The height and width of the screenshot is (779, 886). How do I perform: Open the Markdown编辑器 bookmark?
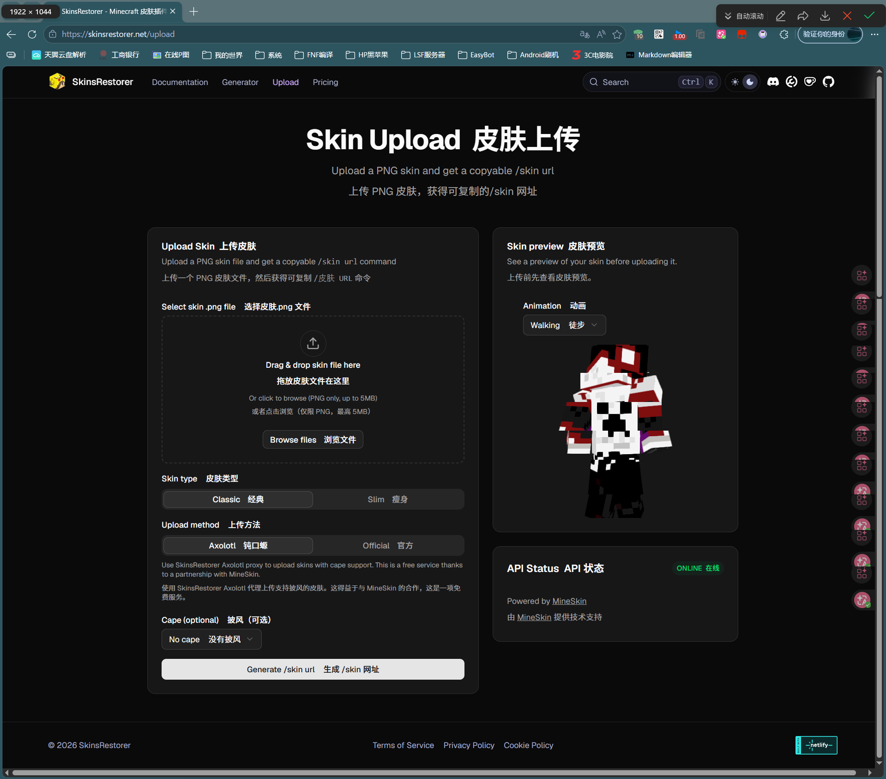(x=659, y=55)
